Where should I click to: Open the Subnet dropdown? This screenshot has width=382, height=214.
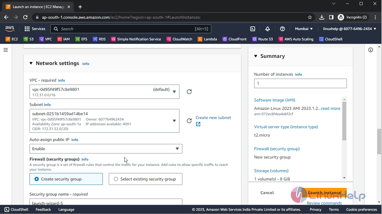click(x=104, y=121)
